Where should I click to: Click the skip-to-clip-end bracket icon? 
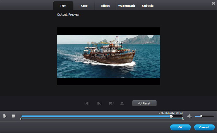coord(111,103)
